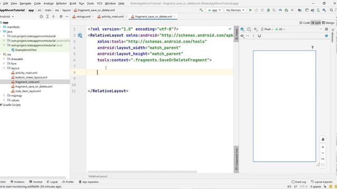The width and height of the screenshot is (337, 189).
Task: Toggle the autoconnect magnet icon
Action: (x=260, y=36)
